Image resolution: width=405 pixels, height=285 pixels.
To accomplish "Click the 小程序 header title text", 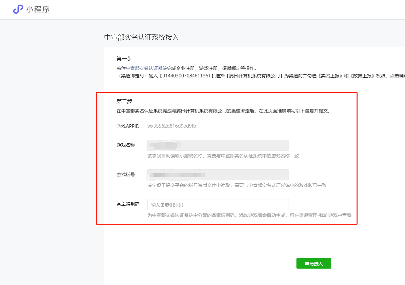I will (x=38, y=10).
